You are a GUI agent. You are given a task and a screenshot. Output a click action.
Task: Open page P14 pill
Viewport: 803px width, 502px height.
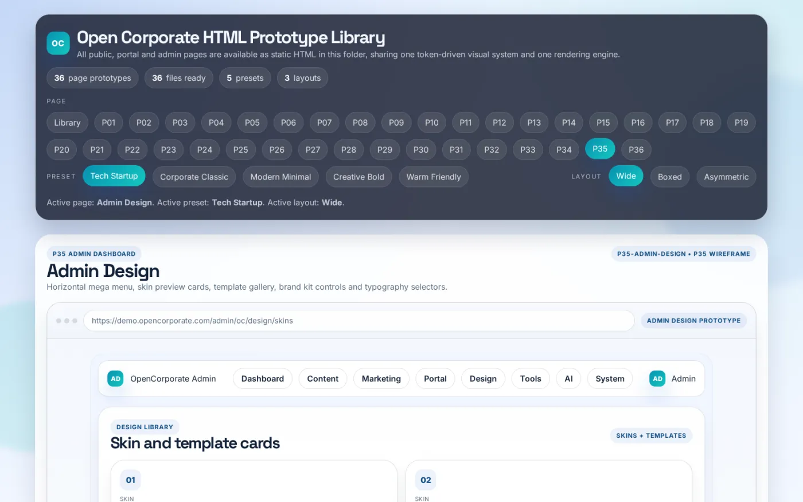(569, 123)
